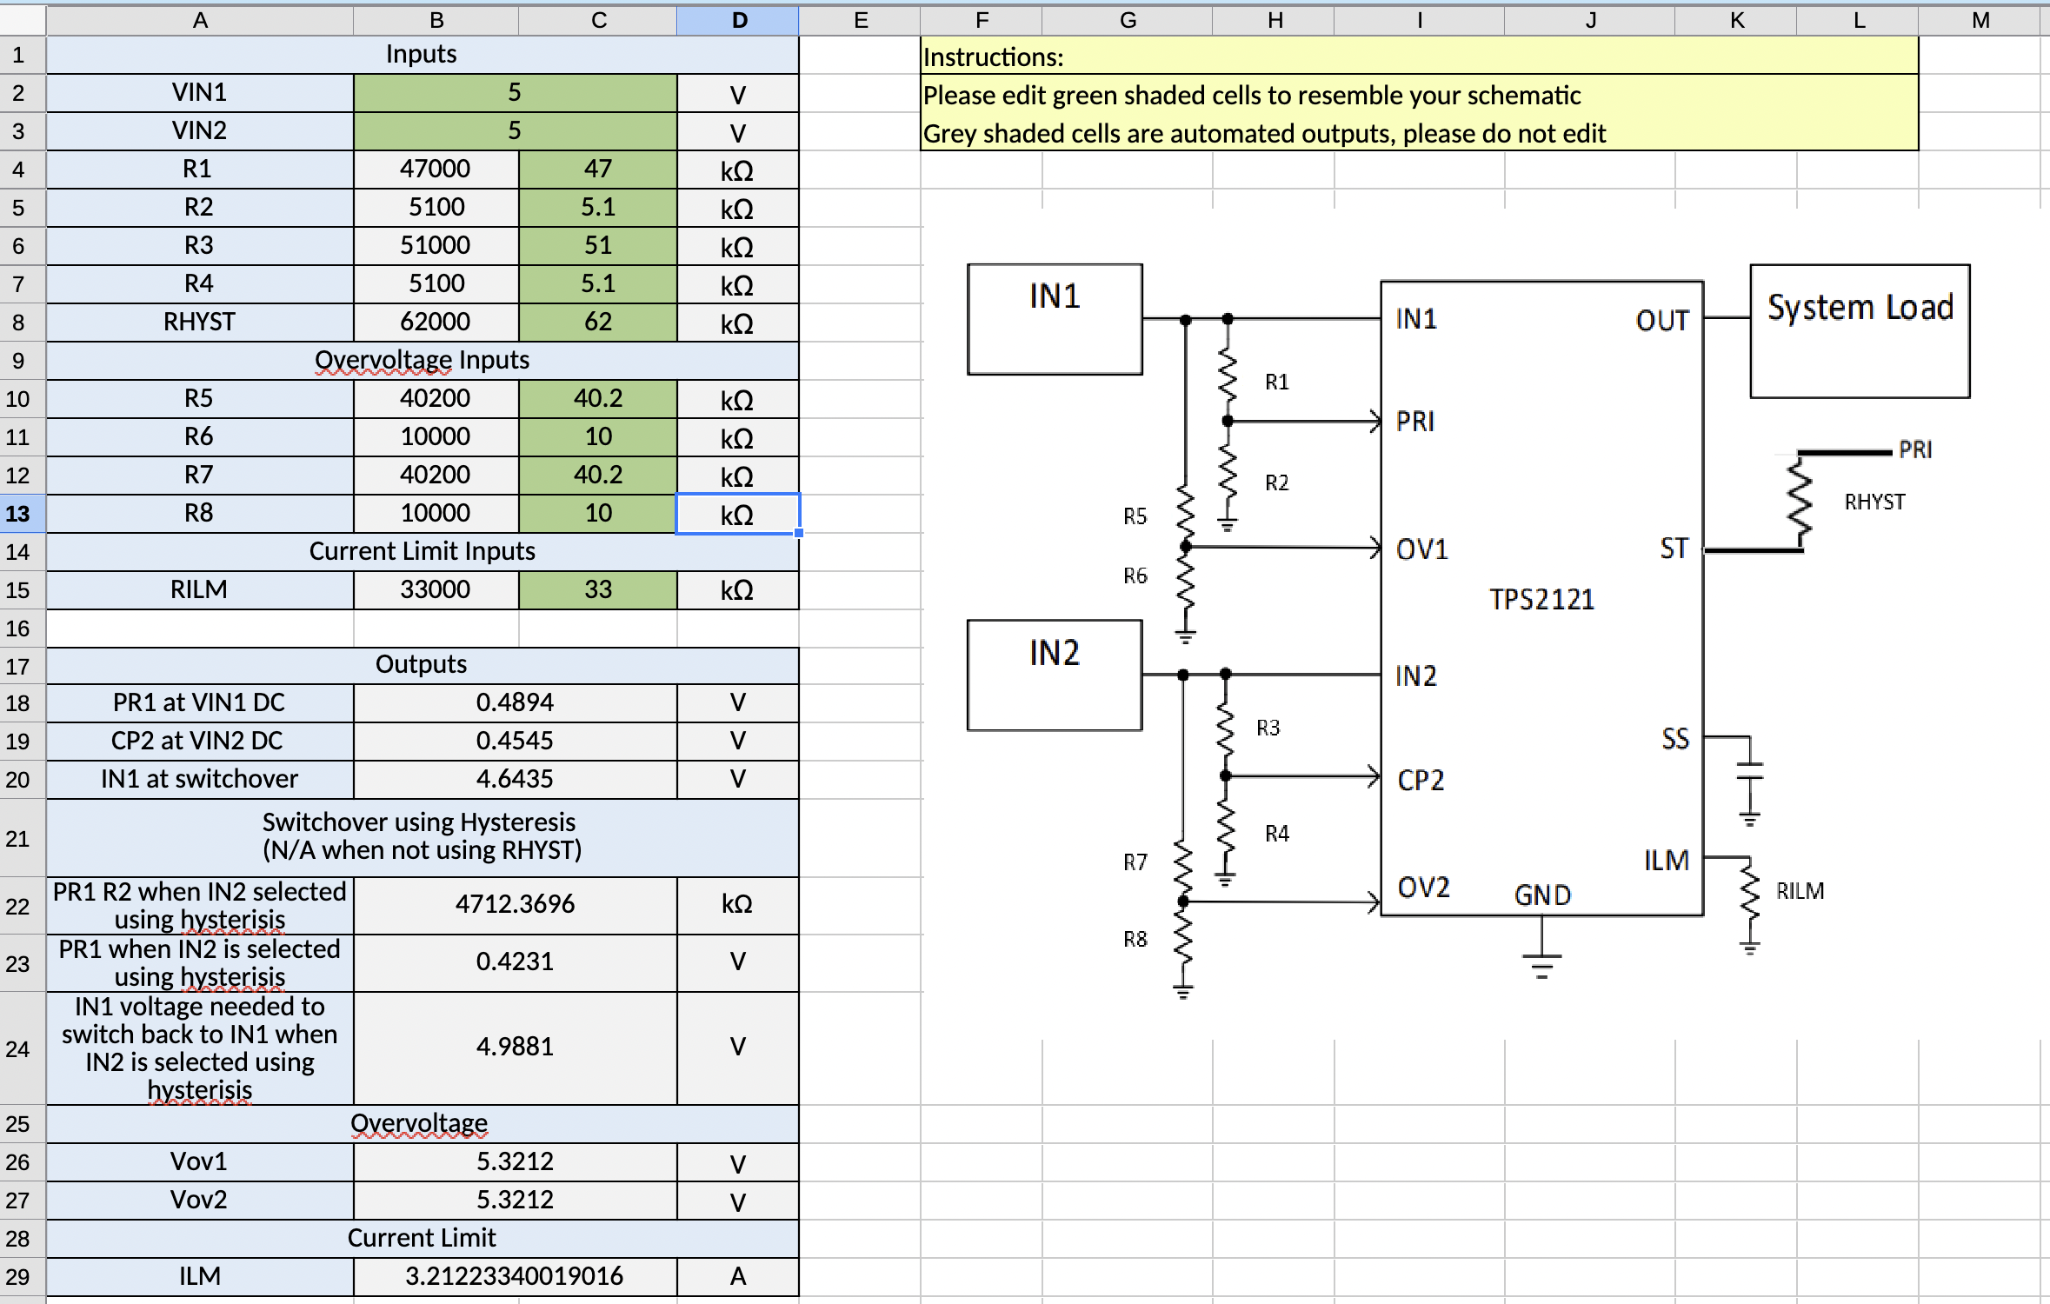Click the ILM value 3.21223340019016
Screen dimensions: 2050x1304
pos(515,1277)
